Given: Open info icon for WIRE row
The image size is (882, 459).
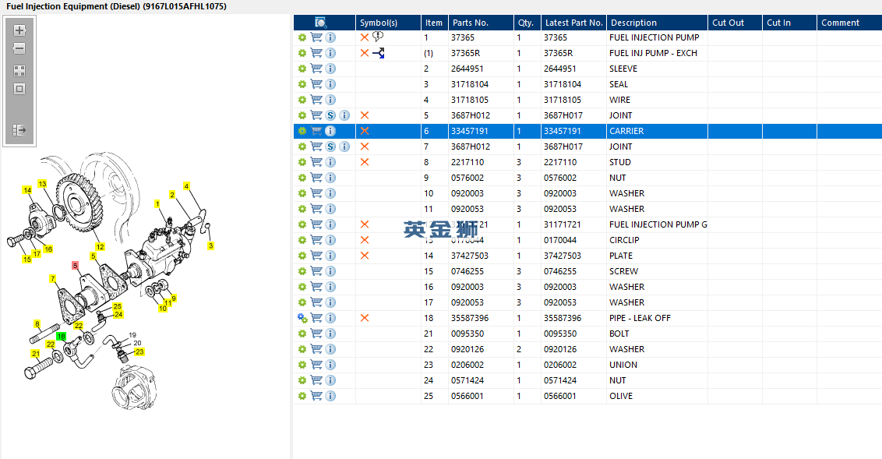Looking at the screenshot, I should pos(330,100).
